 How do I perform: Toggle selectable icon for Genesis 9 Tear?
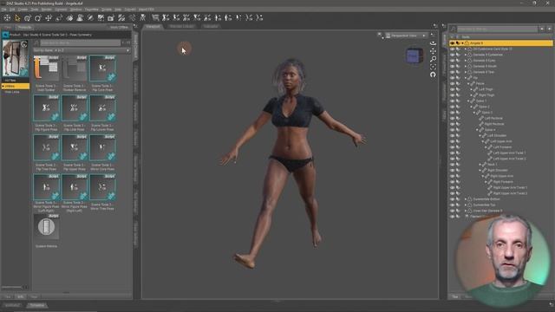coord(458,72)
